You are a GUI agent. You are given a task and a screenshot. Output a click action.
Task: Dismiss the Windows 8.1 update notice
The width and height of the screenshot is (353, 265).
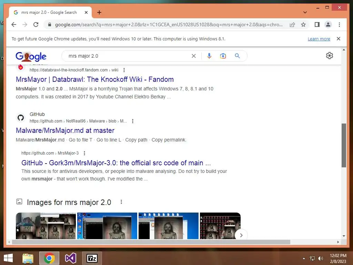[338, 39]
